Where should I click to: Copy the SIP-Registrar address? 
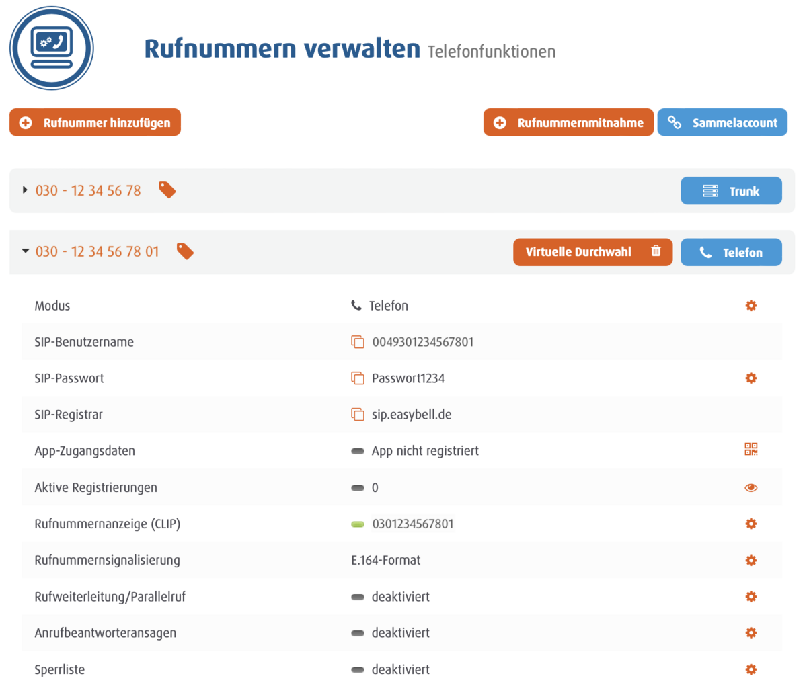[x=357, y=415]
